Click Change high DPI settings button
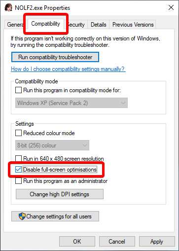 click(x=60, y=194)
